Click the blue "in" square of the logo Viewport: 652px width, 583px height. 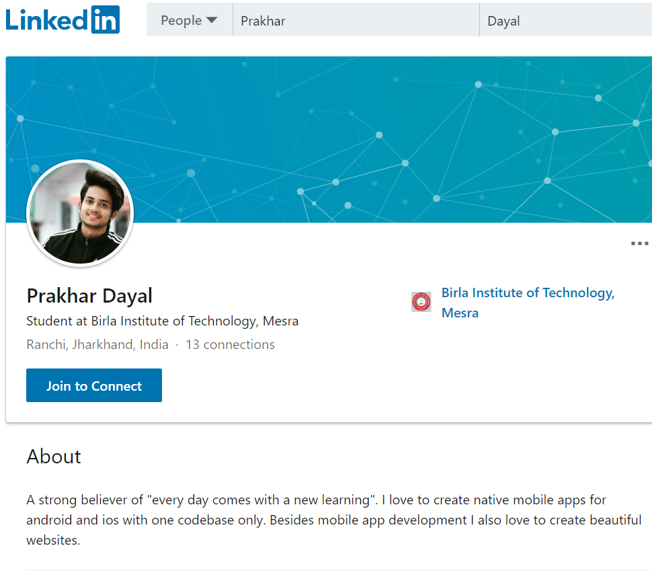tap(106, 20)
